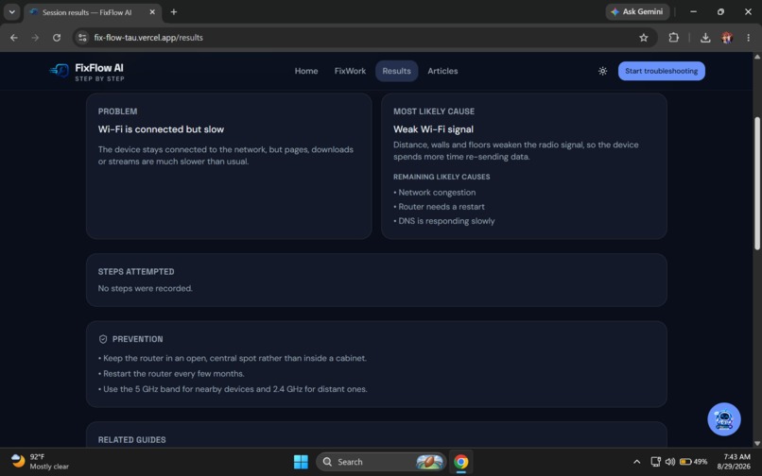Open the Chrome three-dot menu
Viewport: 762px width, 476px height.
pyautogui.click(x=749, y=38)
